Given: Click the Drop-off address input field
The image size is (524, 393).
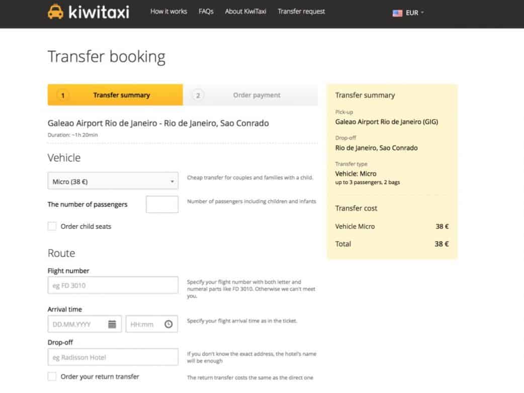Looking at the screenshot, I should tap(113, 357).
